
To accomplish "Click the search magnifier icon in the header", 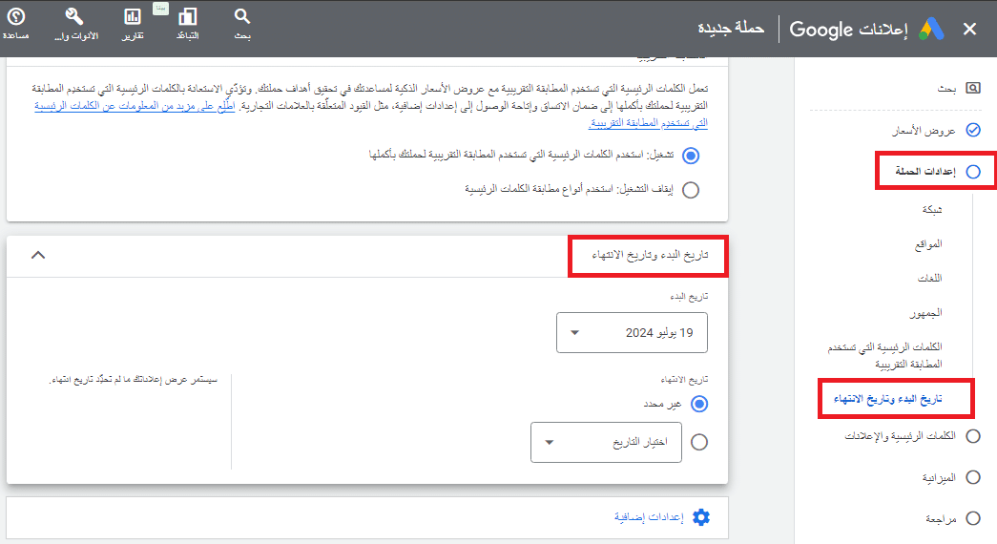I will (x=241, y=16).
